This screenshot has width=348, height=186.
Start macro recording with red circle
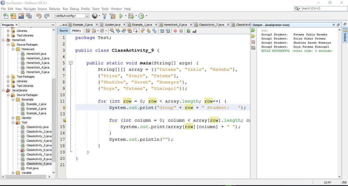point(175,31)
